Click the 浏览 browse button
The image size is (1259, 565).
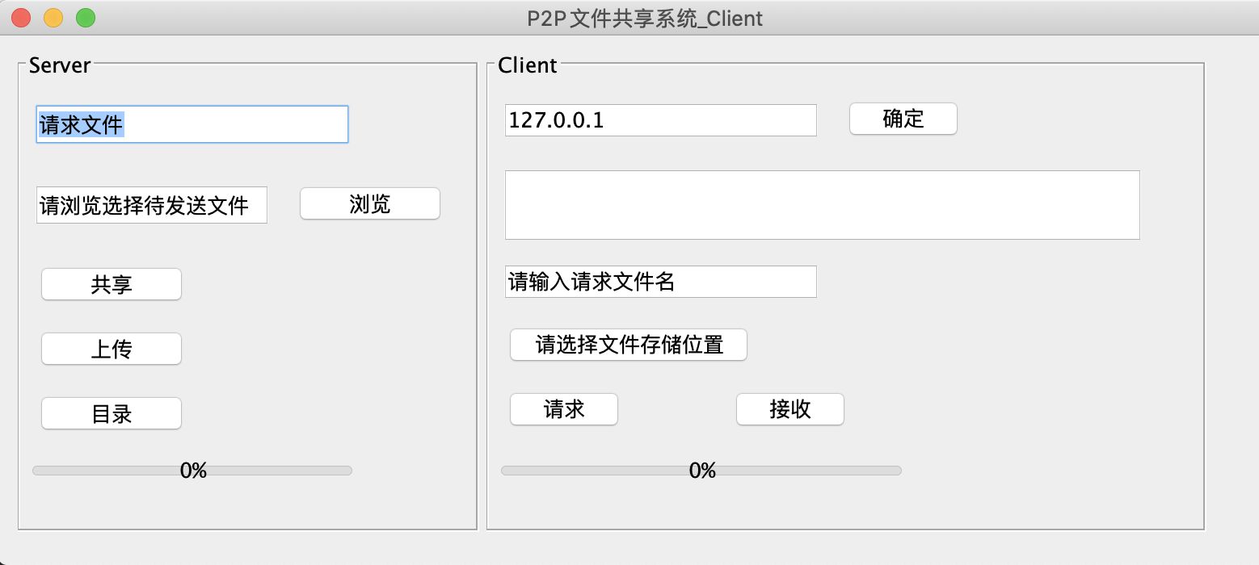tap(370, 203)
